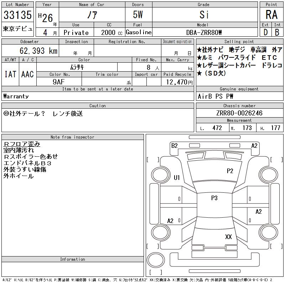
Task: Click the Warranty row
Action: click(x=98, y=96)
